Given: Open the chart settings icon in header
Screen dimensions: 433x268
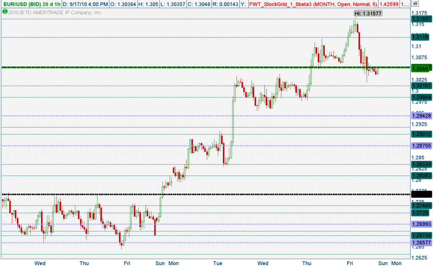Looking at the screenshot, I should click(415, 3).
